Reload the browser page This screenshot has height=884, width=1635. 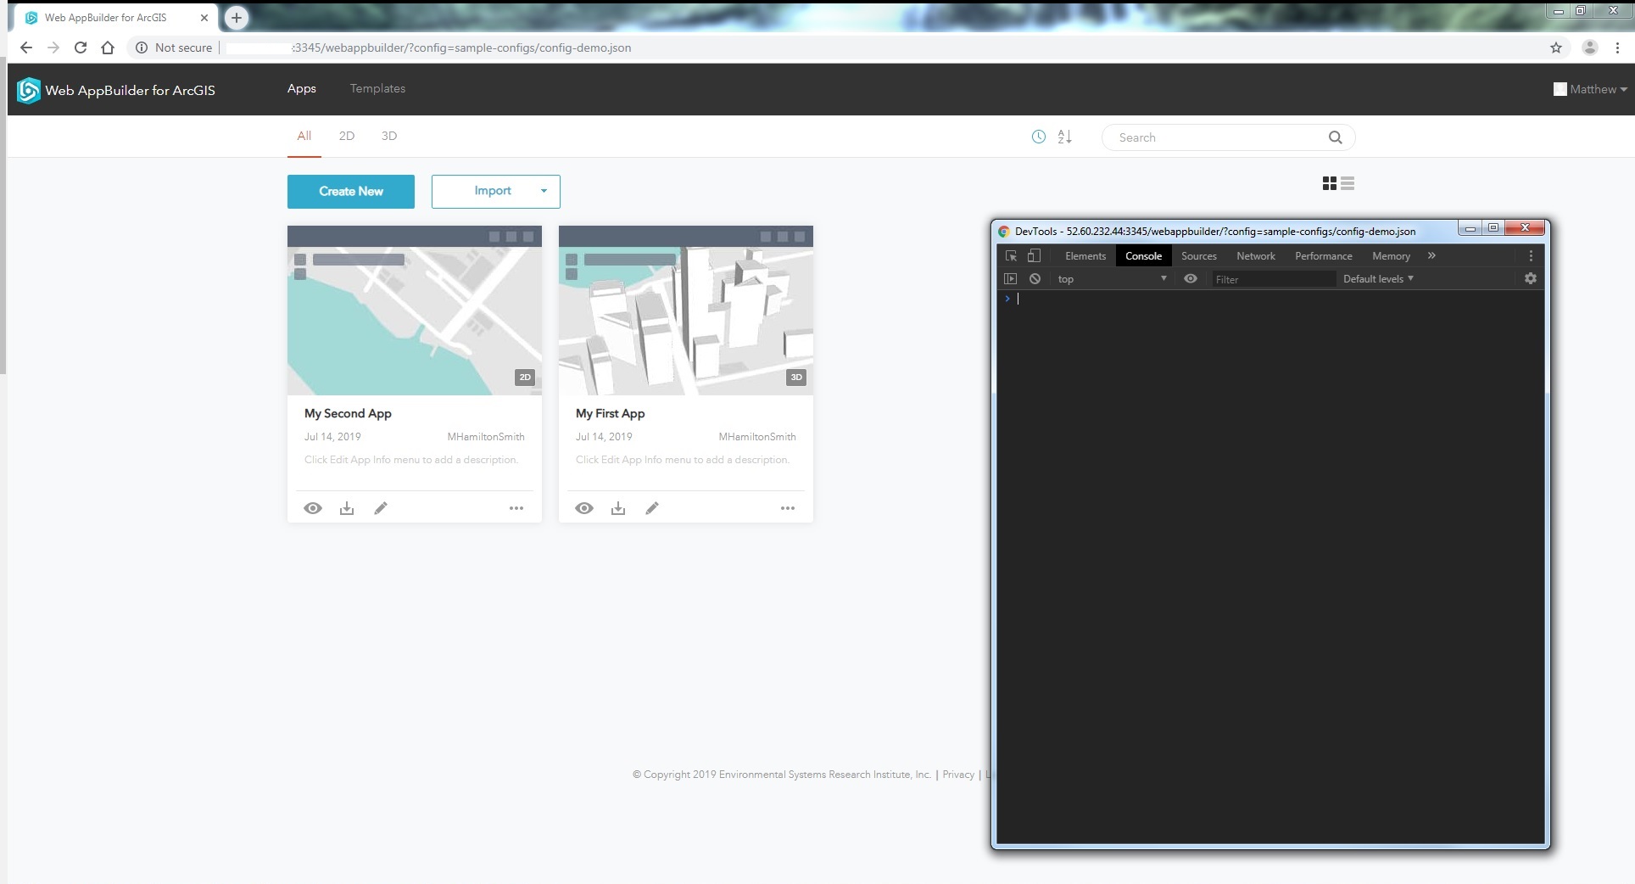tap(81, 48)
